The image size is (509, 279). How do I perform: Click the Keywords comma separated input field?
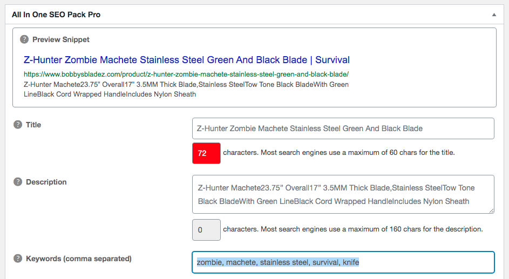coord(343,262)
